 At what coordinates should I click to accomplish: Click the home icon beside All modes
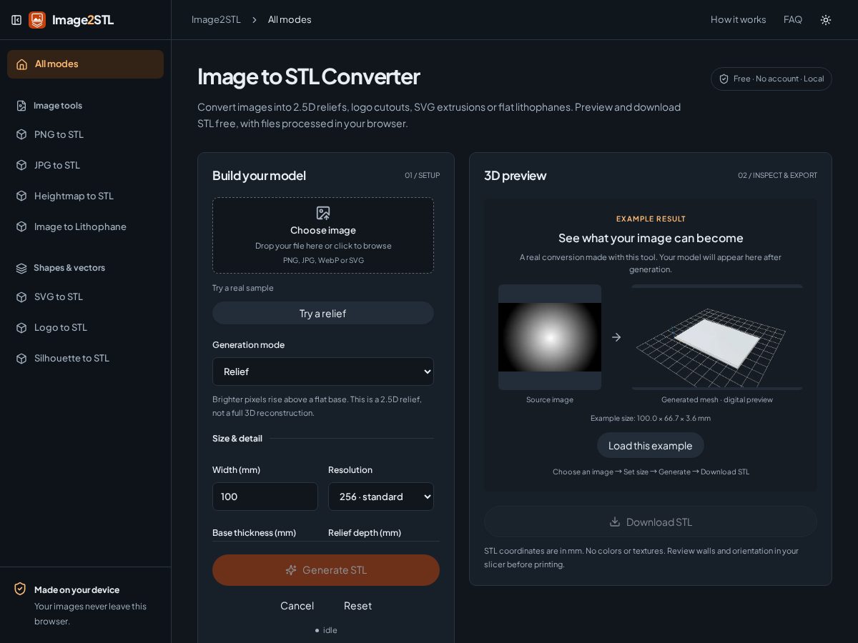21,64
